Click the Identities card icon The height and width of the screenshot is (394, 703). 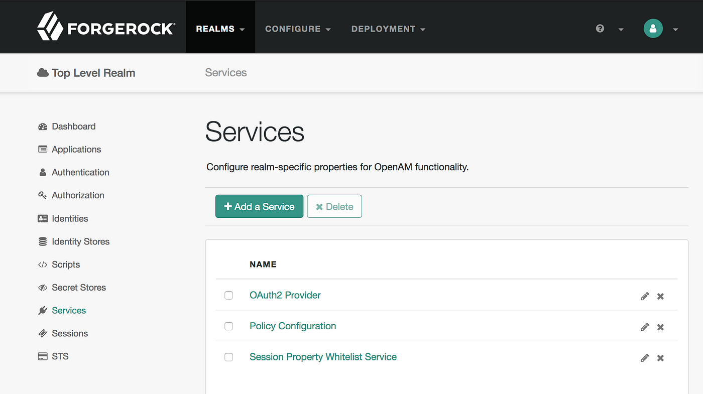coord(43,218)
